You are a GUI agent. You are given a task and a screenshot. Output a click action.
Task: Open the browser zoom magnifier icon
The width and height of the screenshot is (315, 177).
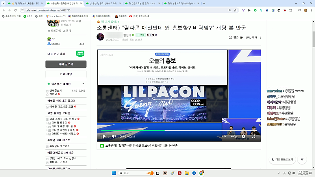(230, 10)
